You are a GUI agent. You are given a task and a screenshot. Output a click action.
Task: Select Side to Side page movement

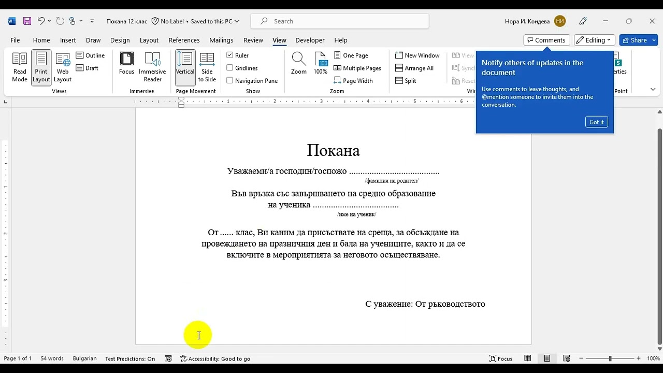pyautogui.click(x=207, y=67)
